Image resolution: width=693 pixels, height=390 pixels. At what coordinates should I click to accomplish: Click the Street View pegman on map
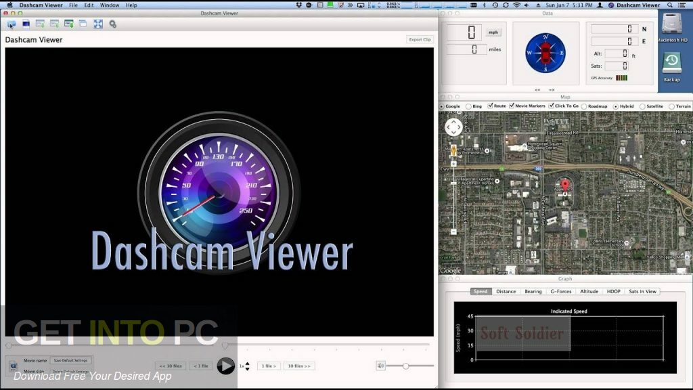453,150
